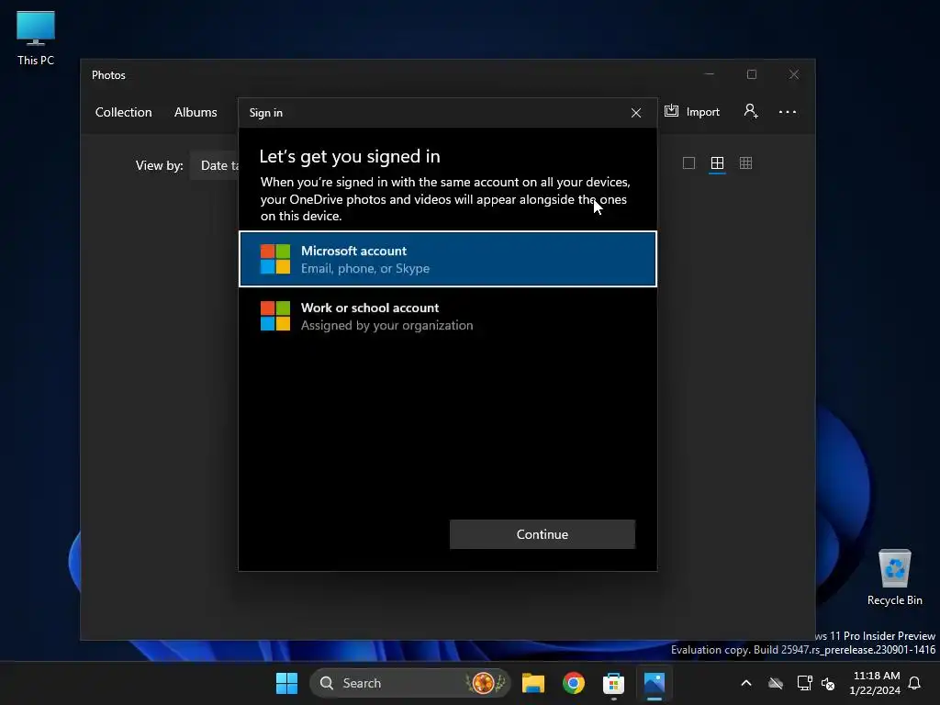Open the Photos more options ellipsis menu

787,111
